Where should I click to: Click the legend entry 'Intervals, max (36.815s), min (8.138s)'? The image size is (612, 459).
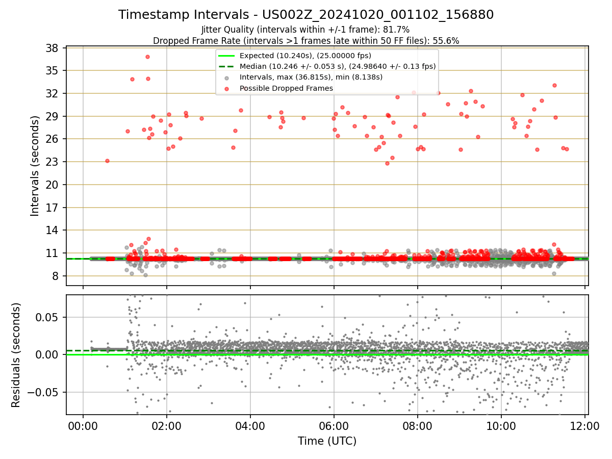click(311, 77)
